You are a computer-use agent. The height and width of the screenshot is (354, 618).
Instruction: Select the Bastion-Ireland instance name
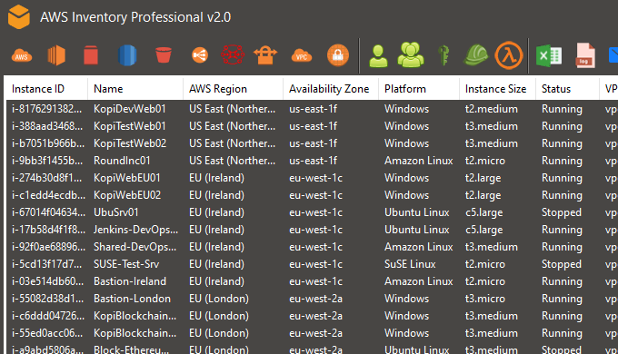130,281
